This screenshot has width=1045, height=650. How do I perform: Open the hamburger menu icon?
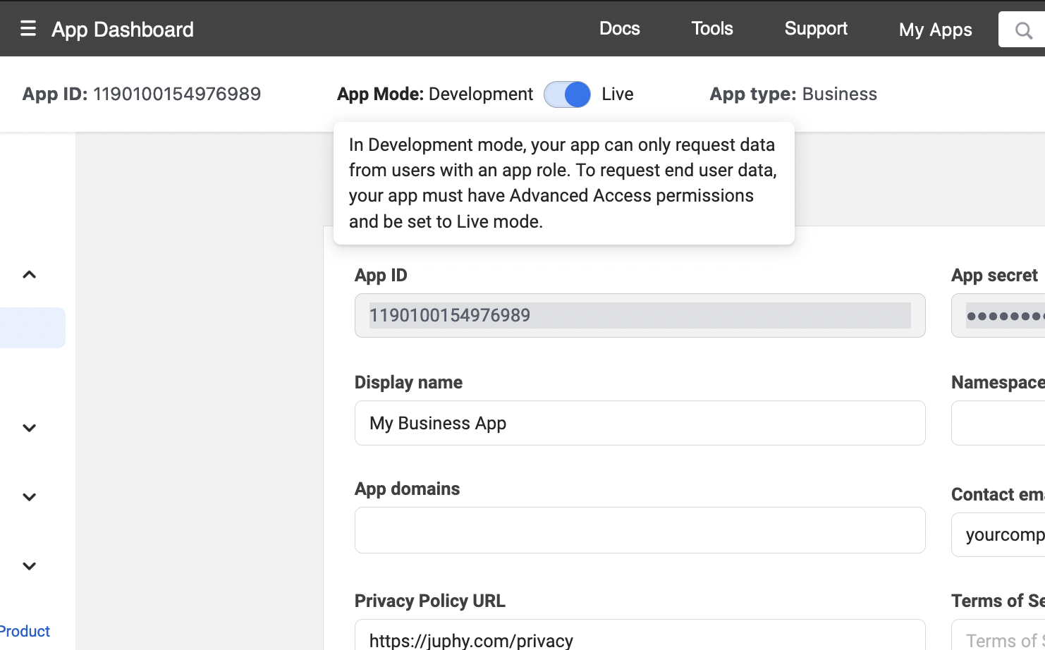[x=28, y=28]
